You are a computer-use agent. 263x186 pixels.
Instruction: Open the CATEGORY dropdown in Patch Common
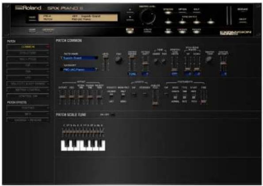coord(80,69)
